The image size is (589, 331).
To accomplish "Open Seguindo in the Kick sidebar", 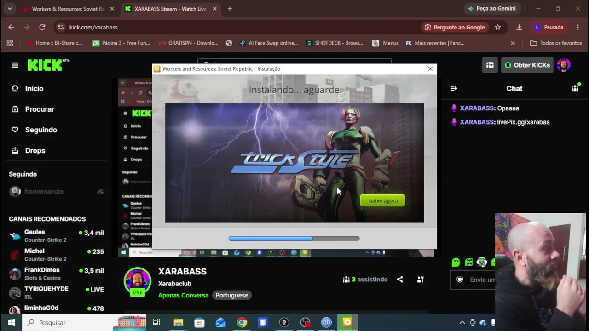I will tap(35, 130).
